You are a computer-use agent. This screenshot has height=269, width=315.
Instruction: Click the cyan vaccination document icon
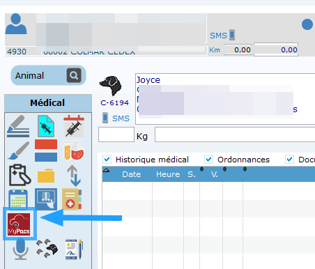pos(46,126)
